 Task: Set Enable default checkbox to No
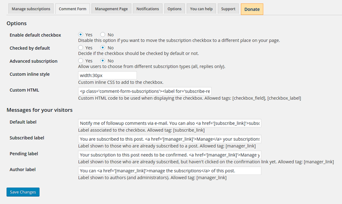coord(103,35)
